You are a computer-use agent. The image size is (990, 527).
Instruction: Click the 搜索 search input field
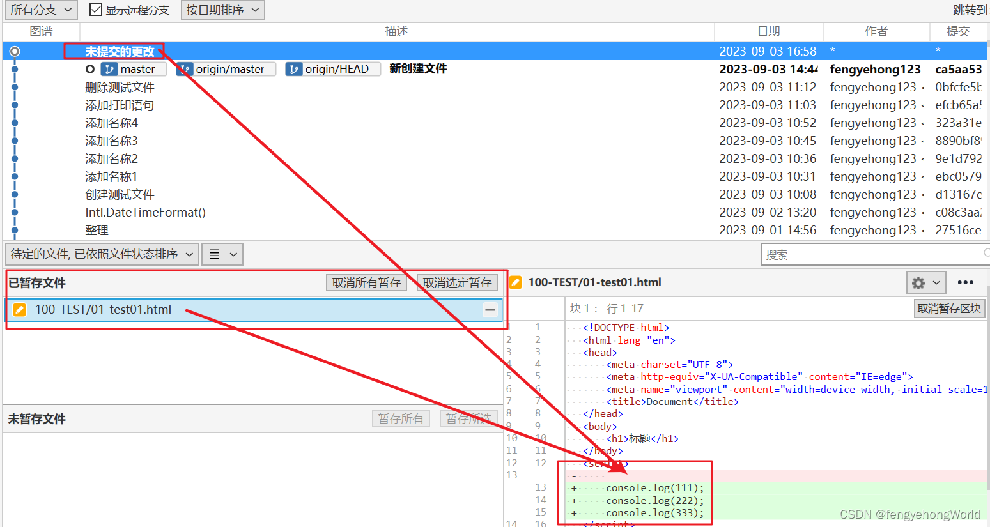point(874,254)
